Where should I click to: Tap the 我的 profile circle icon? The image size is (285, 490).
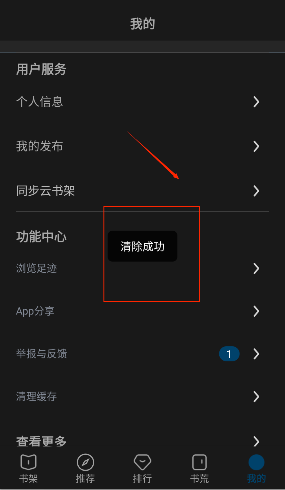point(256,462)
